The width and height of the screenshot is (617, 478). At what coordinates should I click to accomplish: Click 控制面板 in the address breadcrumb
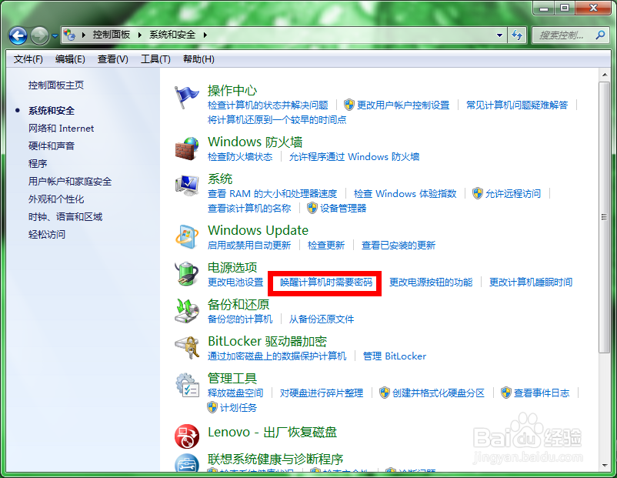tap(112, 35)
